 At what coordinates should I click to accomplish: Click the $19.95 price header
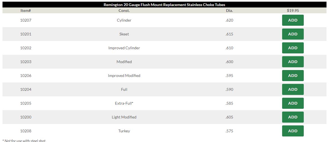click(293, 11)
